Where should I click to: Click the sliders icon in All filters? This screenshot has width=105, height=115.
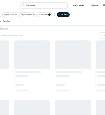pyautogui.click(x=40, y=15)
